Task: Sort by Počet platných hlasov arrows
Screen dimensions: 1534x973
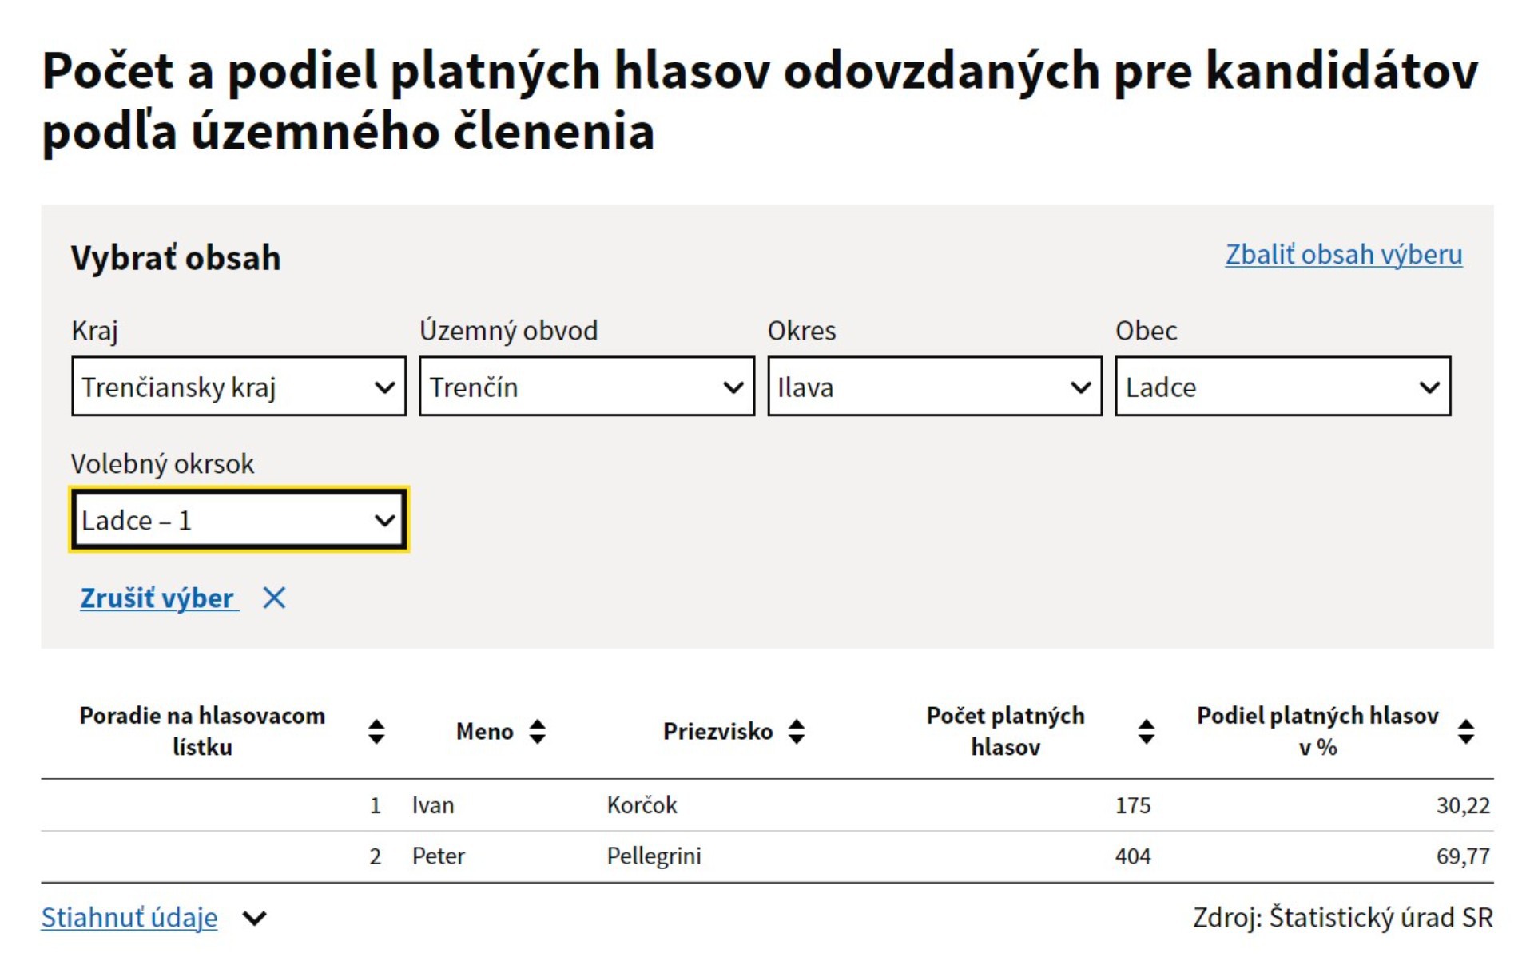Action: point(1147,731)
